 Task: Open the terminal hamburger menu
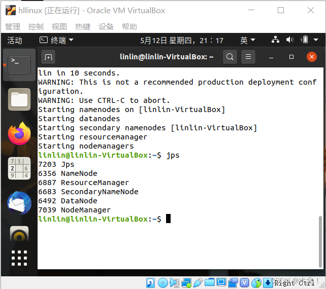coord(248,57)
